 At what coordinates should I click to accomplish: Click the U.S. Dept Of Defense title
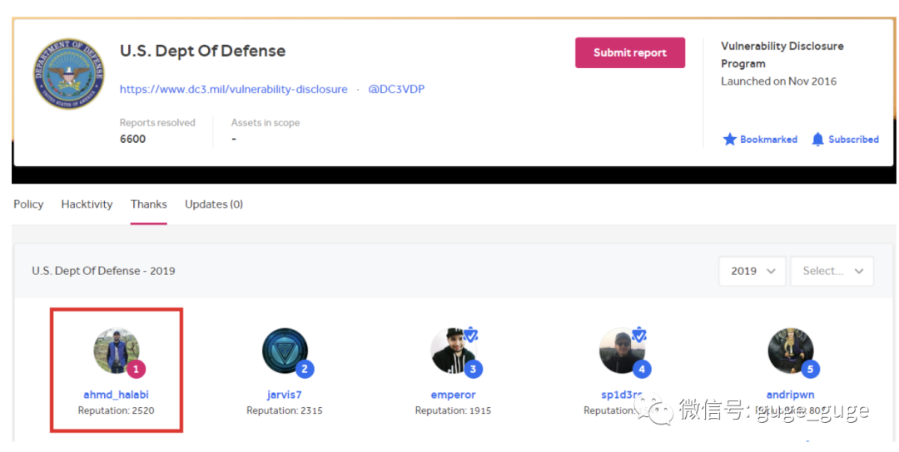[202, 51]
